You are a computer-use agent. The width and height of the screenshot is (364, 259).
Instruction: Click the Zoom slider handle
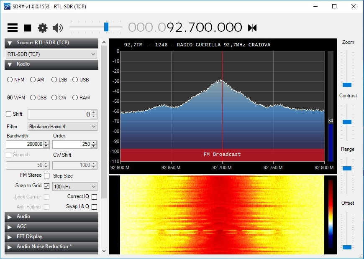coord(347,85)
